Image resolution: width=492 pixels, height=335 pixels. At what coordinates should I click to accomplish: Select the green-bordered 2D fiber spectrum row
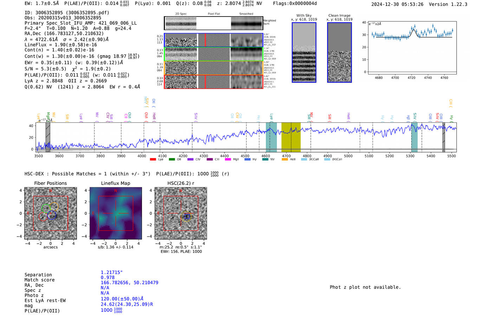pos(214,54)
